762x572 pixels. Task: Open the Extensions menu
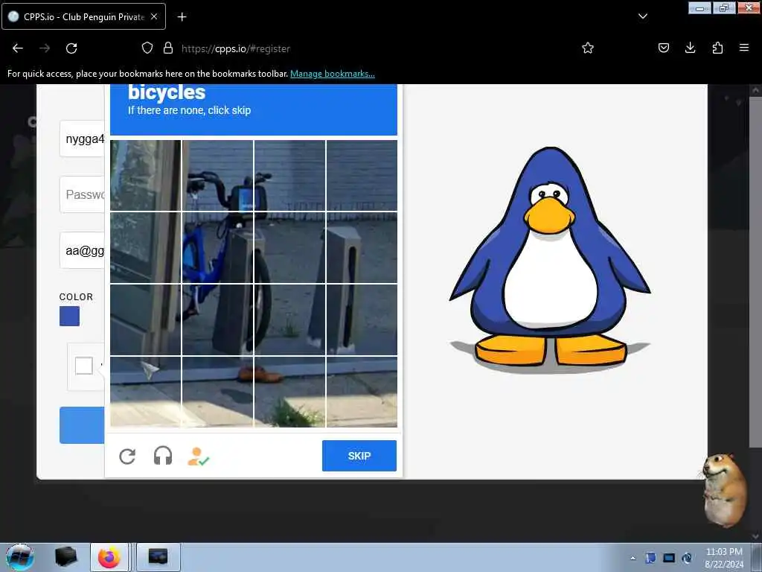coord(717,48)
